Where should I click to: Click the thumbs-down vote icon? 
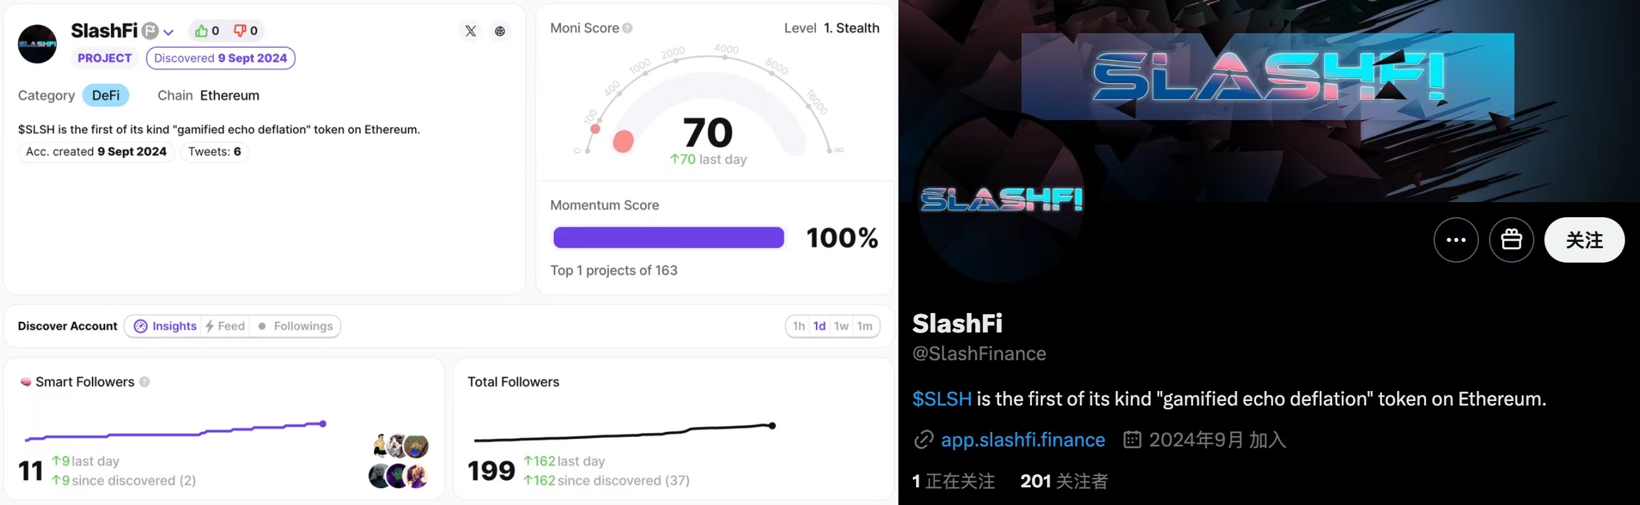[239, 31]
